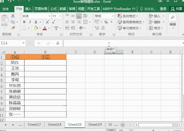
Task: Switch to the 页面布局 tab
Action: [x=41, y=9]
